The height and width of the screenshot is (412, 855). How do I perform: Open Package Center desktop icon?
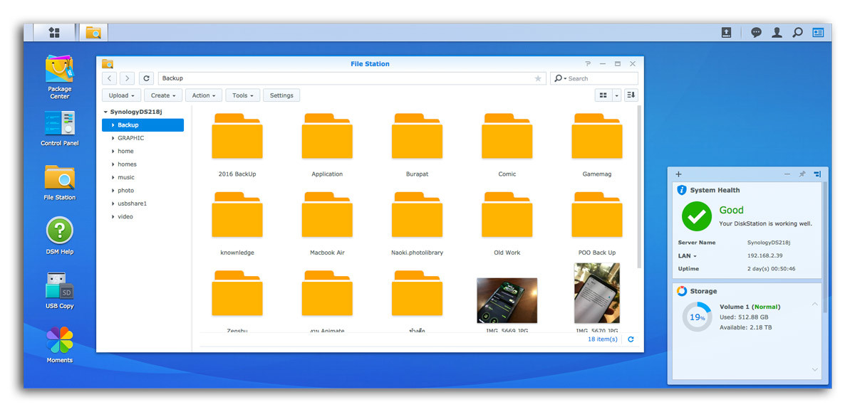60,77
